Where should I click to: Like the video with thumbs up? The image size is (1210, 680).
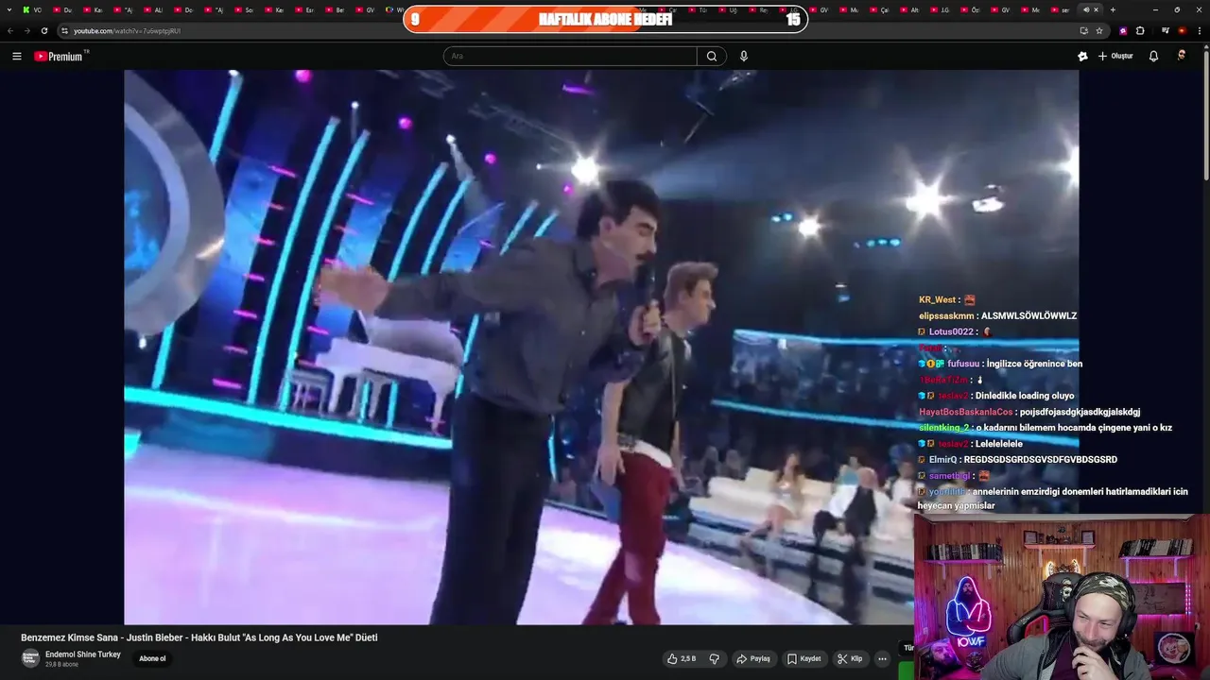pos(681,658)
